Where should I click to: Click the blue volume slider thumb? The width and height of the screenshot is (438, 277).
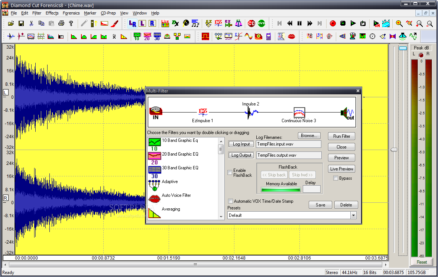click(x=403, y=48)
